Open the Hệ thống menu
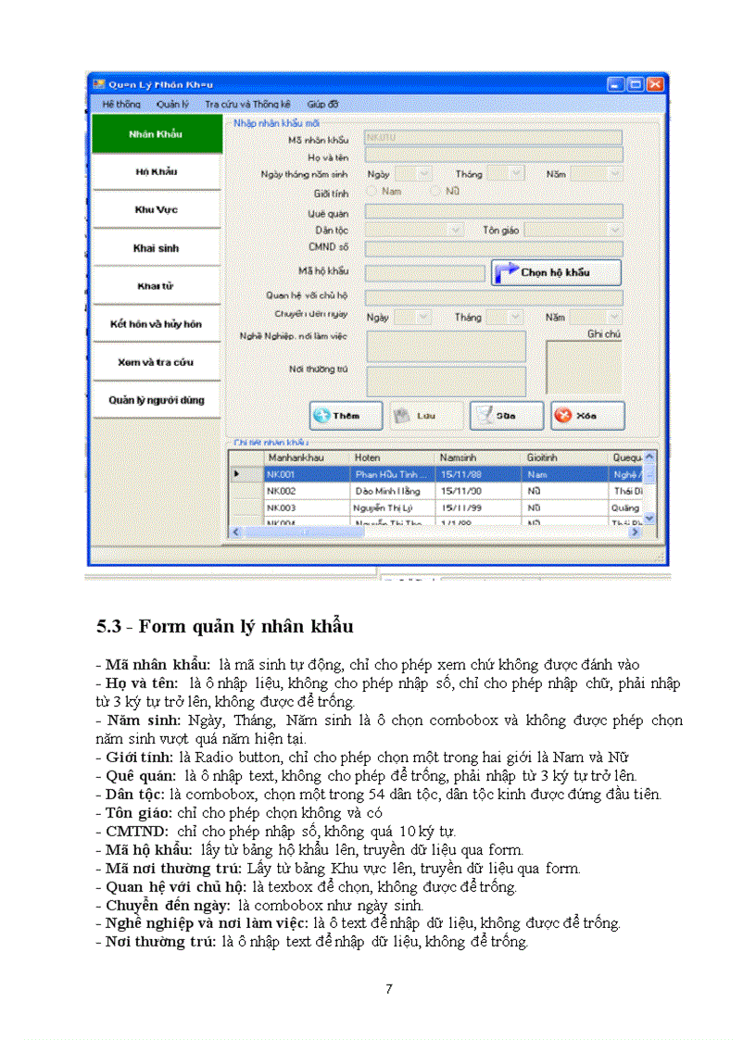The image size is (756, 1040). pos(120,104)
